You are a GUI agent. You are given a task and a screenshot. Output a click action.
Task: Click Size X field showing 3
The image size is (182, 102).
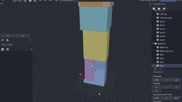156,87
